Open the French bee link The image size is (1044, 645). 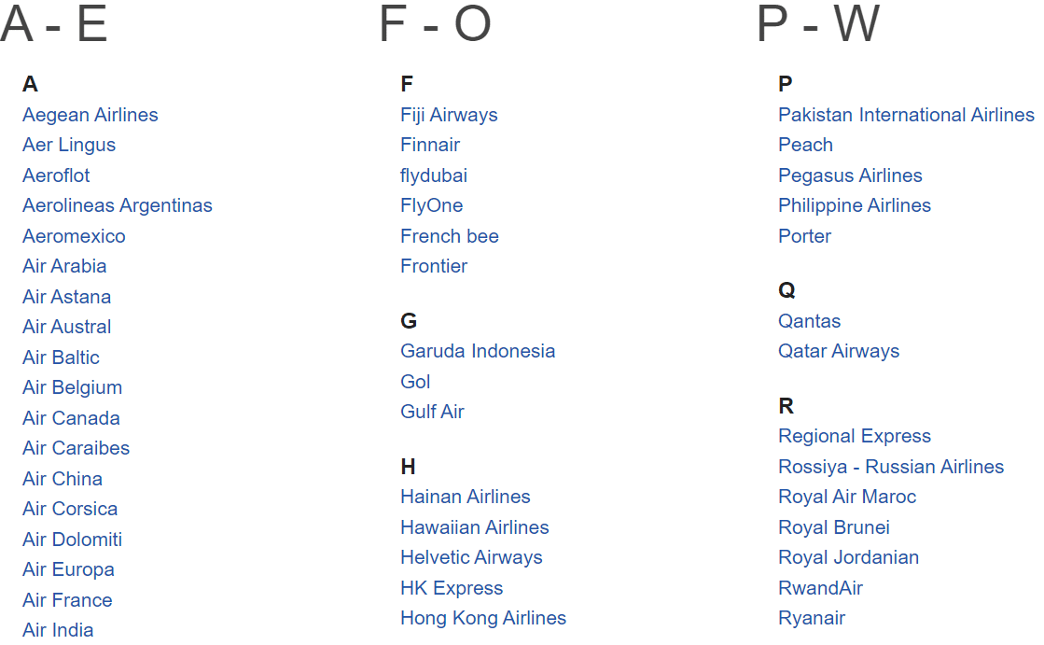click(x=450, y=236)
